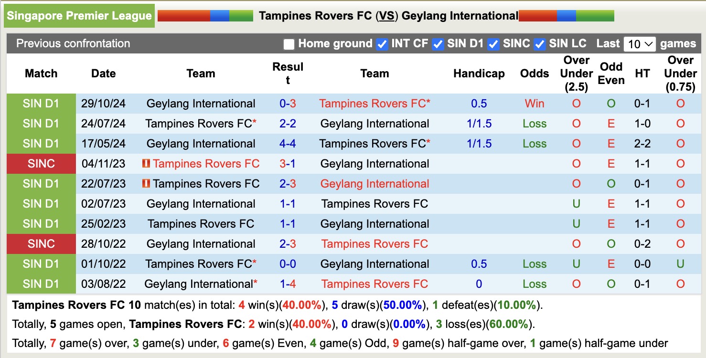Uncheck the SINC filter checkbox

(x=493, y=43)
